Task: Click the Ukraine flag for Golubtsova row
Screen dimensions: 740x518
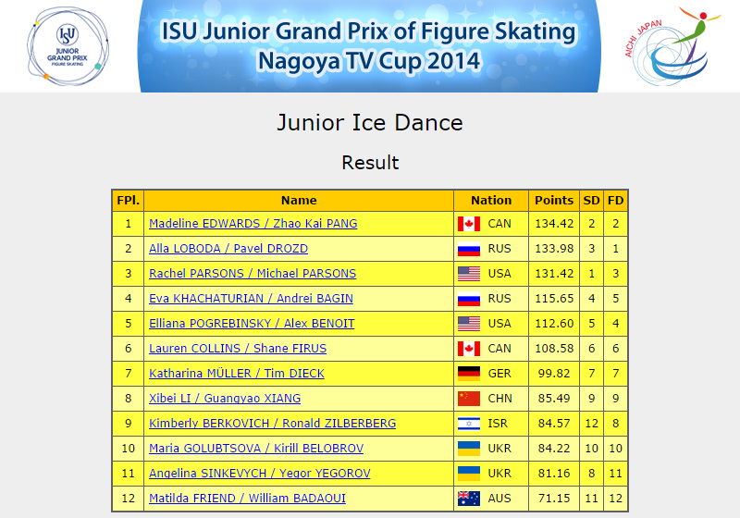Action: tap(469, 449)
